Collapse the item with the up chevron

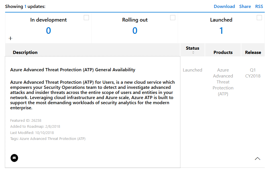[257, 159]
